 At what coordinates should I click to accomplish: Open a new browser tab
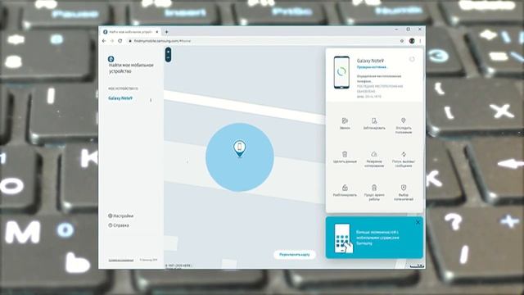pos(166,32)
